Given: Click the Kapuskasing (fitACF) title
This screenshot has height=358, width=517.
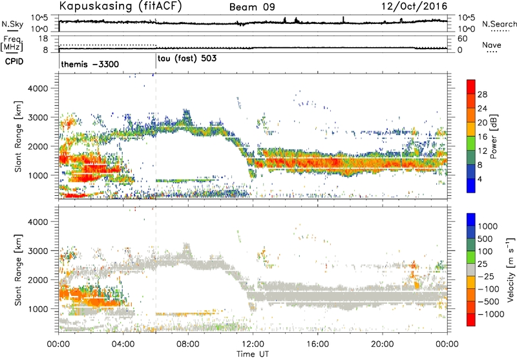Looking at the screenshot, I should (120, 6).
